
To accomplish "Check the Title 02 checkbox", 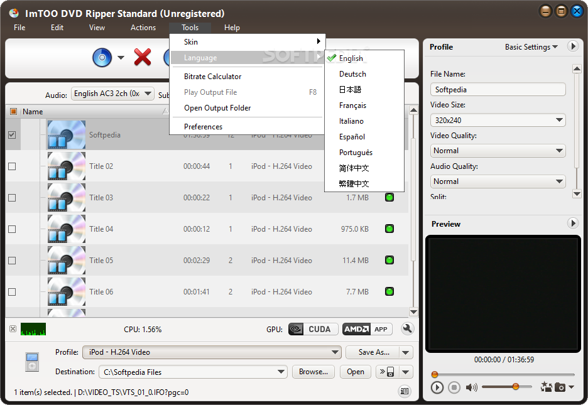I will coord(12,166).
